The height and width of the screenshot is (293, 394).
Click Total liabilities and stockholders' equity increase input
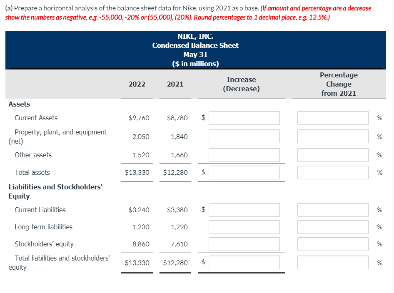244,262
